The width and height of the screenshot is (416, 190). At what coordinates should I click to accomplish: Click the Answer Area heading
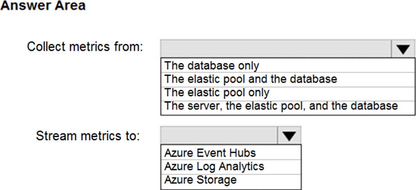[x=43, y=6]
